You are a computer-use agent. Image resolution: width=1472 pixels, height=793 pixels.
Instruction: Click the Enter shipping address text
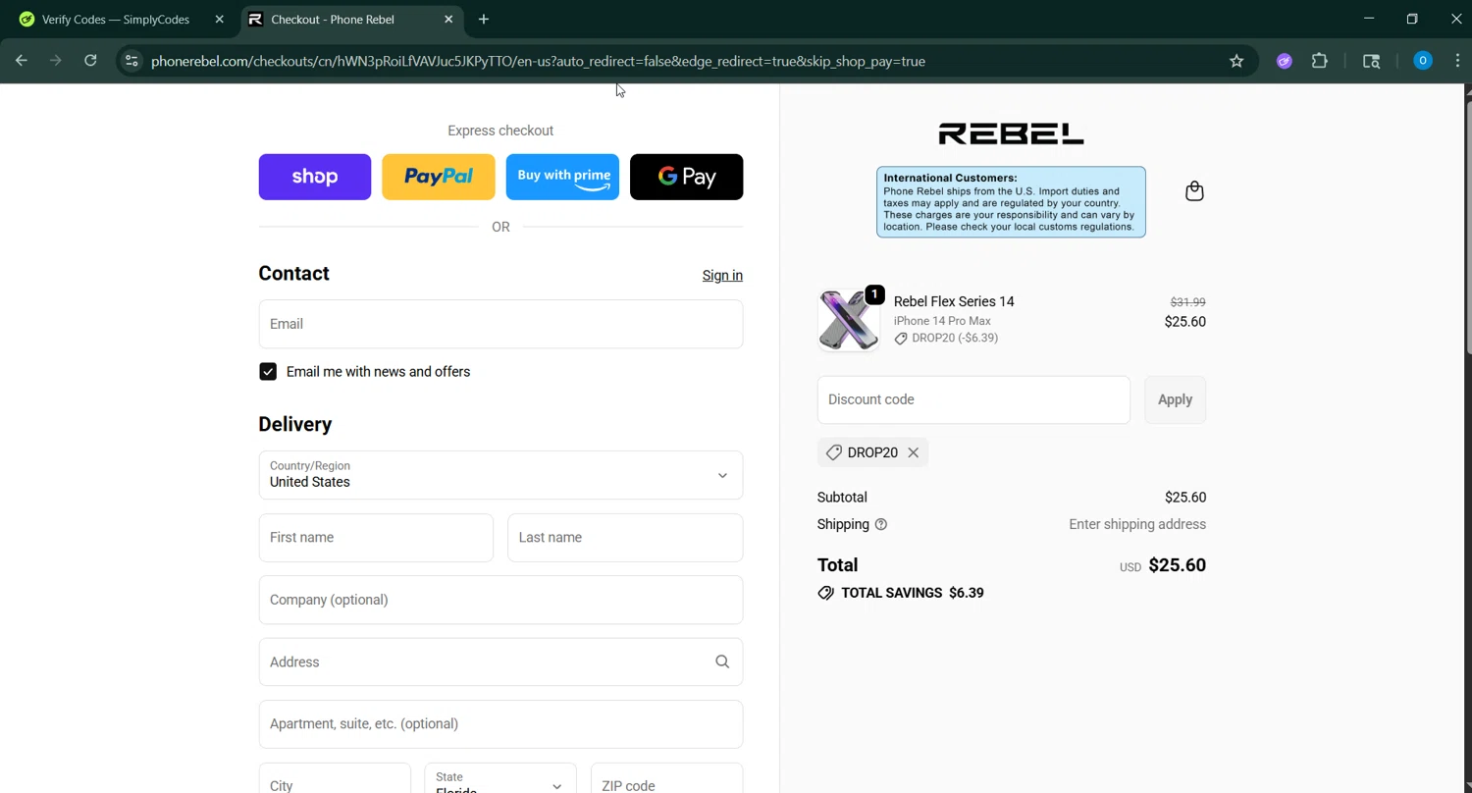click(1137, 524)
